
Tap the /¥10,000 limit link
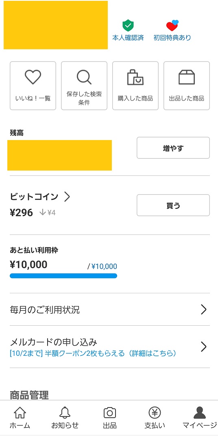[102, 267]
